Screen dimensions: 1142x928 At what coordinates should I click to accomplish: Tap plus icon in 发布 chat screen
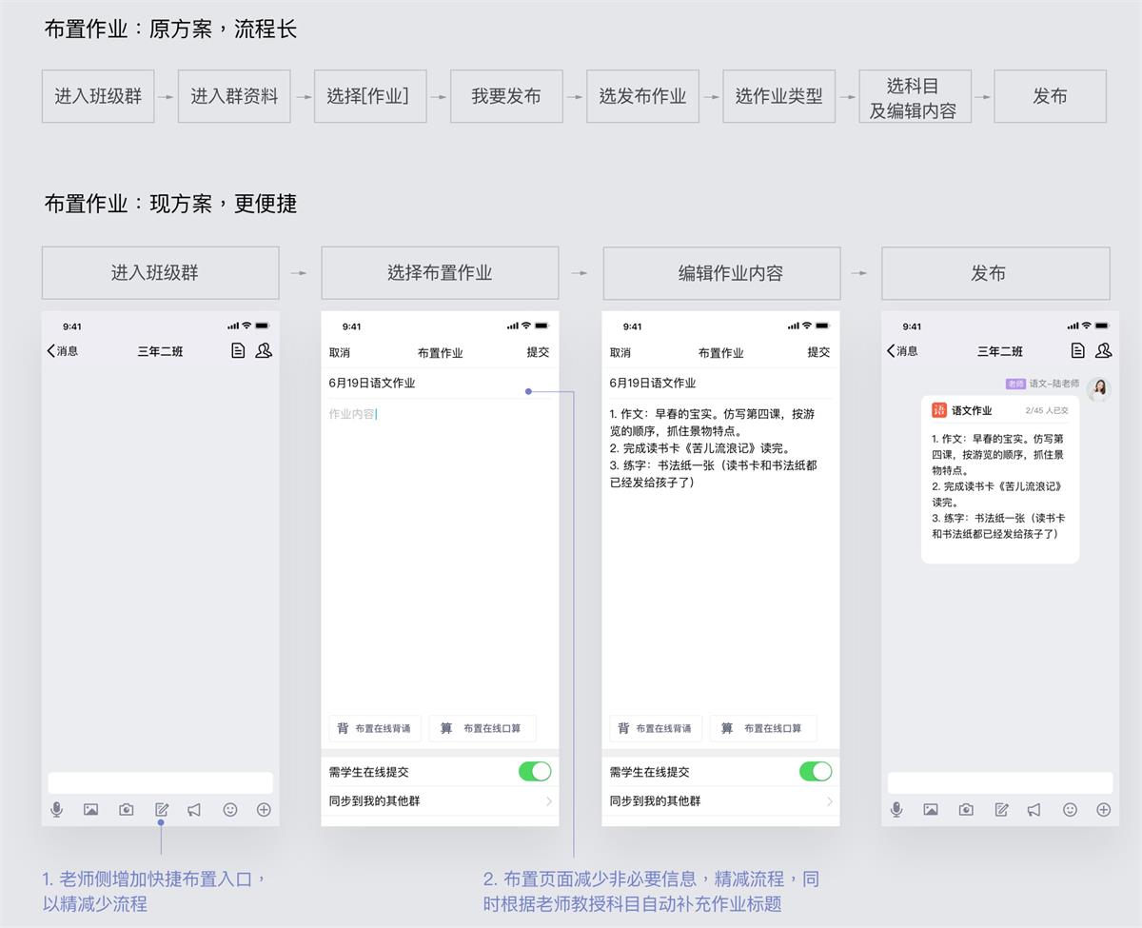pyautogui.click(x=1103, y=810)
